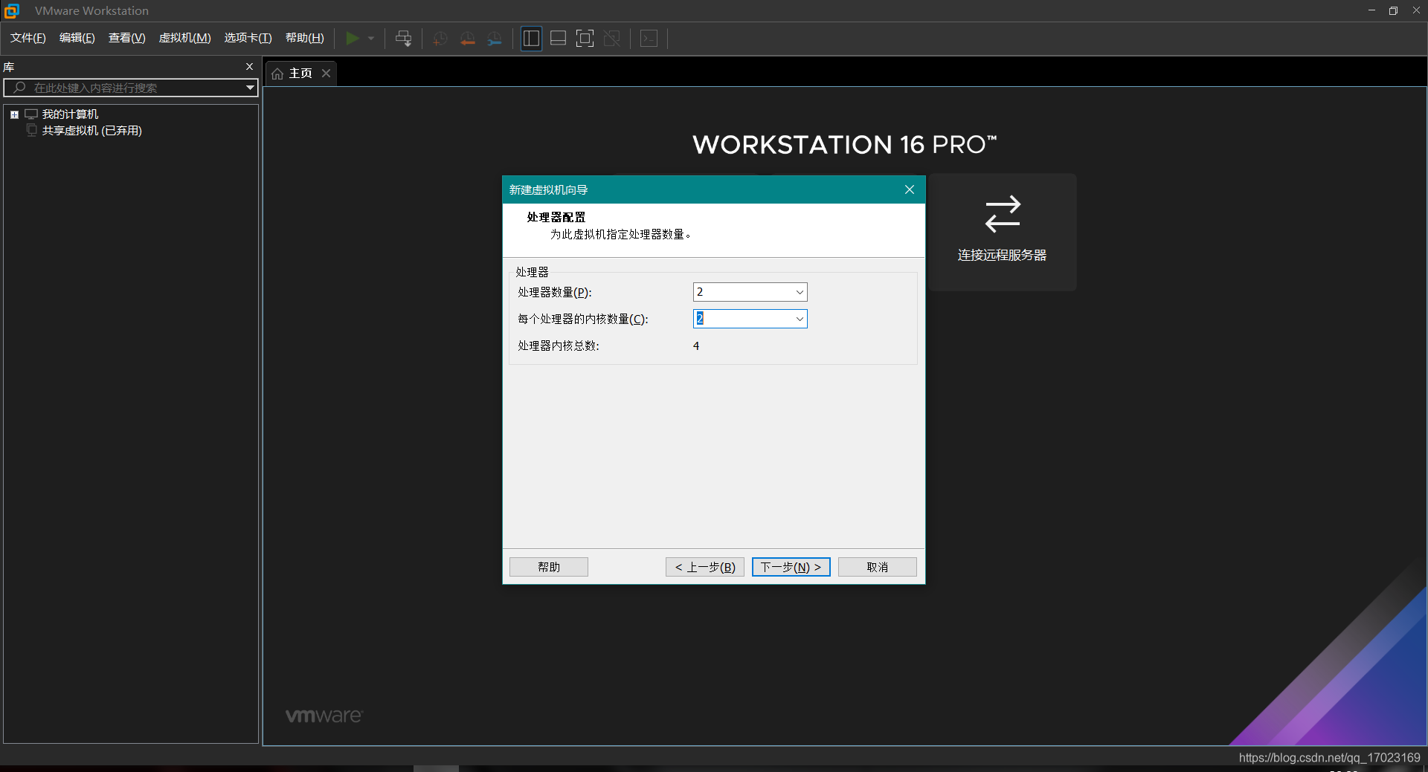Open the 编辑(E) menu
1428x772 pixels.
(x=77, y=38)
